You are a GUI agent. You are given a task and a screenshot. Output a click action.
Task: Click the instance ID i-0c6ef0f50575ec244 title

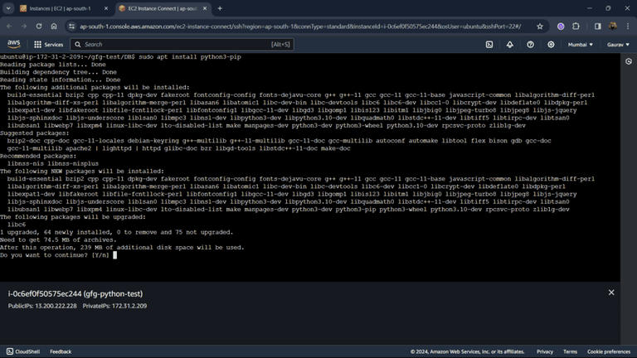pos(75,293)
